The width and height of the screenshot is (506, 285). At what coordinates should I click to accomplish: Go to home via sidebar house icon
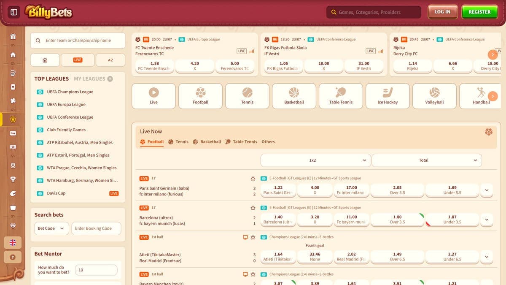[13, 54]
